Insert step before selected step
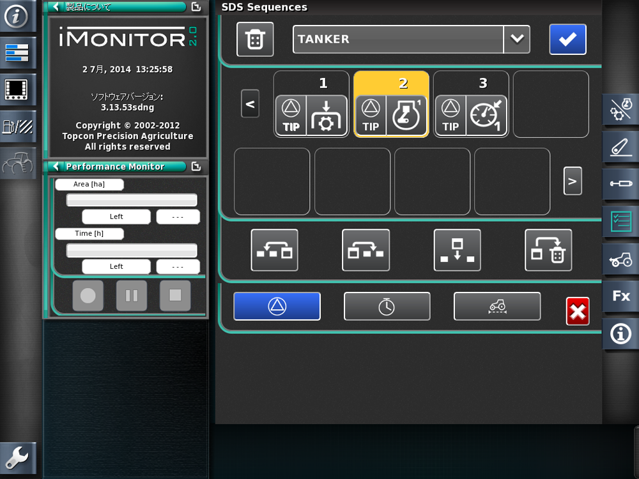The width and height of the screenshot is (639, 479). pyautogui.click(x=275, y=250)
